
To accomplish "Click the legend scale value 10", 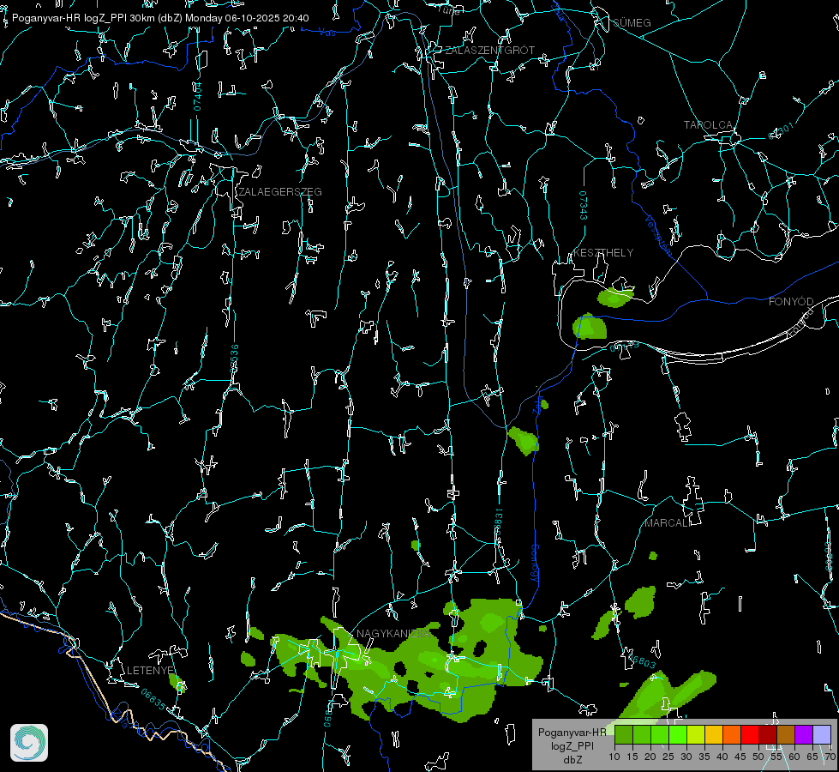I will pyautogui.click(x=614, y=757).
